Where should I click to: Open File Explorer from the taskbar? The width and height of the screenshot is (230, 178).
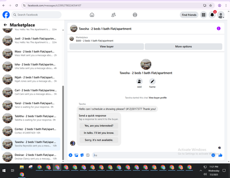click(22, 167)
